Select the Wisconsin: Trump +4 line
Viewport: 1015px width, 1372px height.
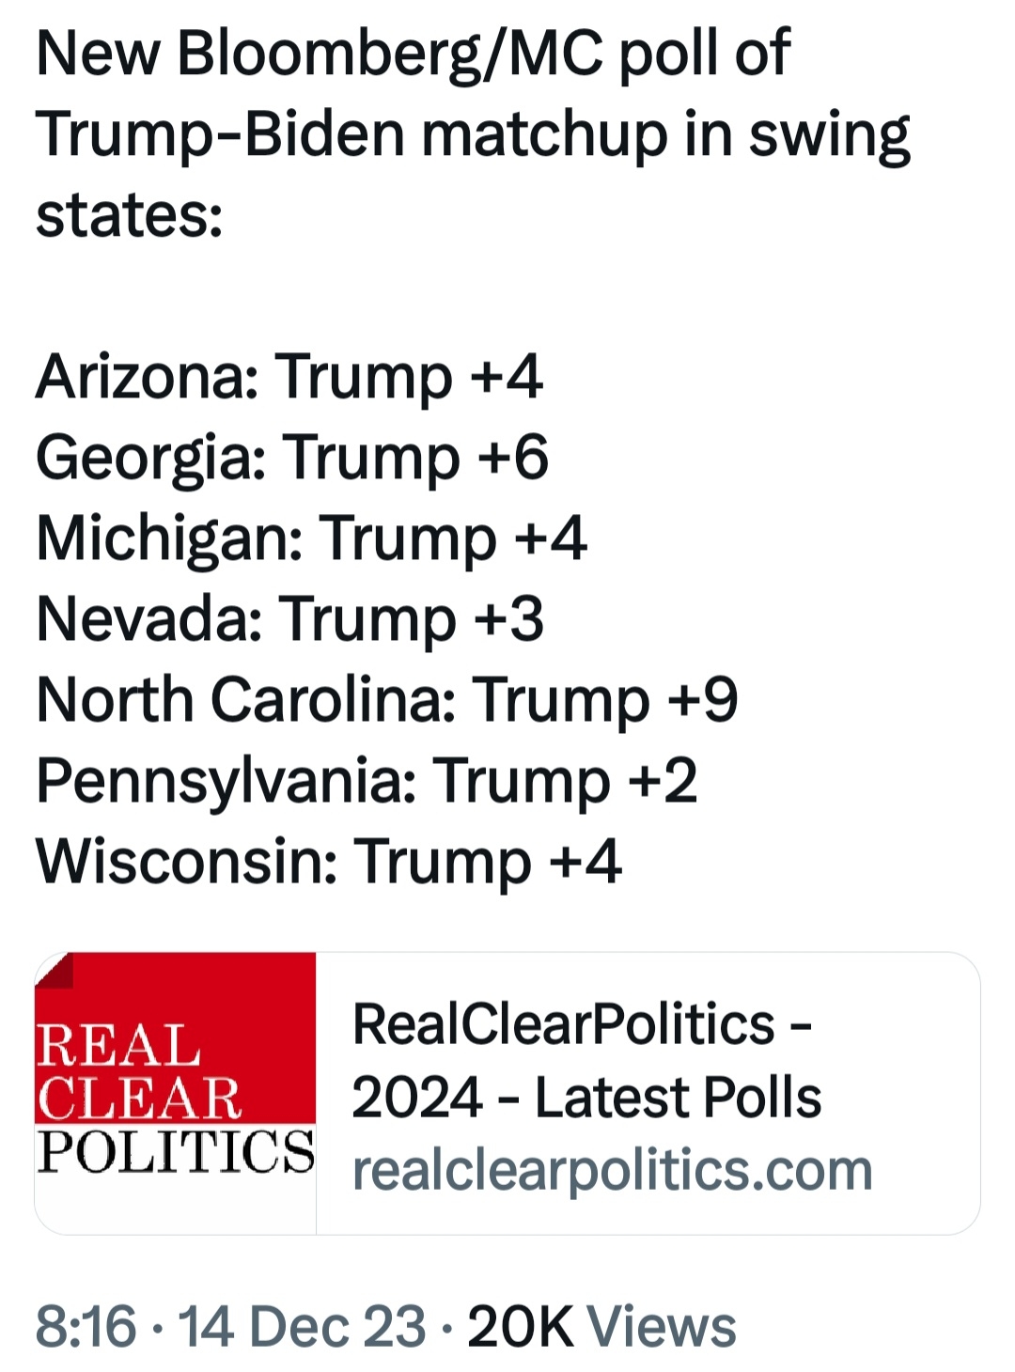pos(329,862)
